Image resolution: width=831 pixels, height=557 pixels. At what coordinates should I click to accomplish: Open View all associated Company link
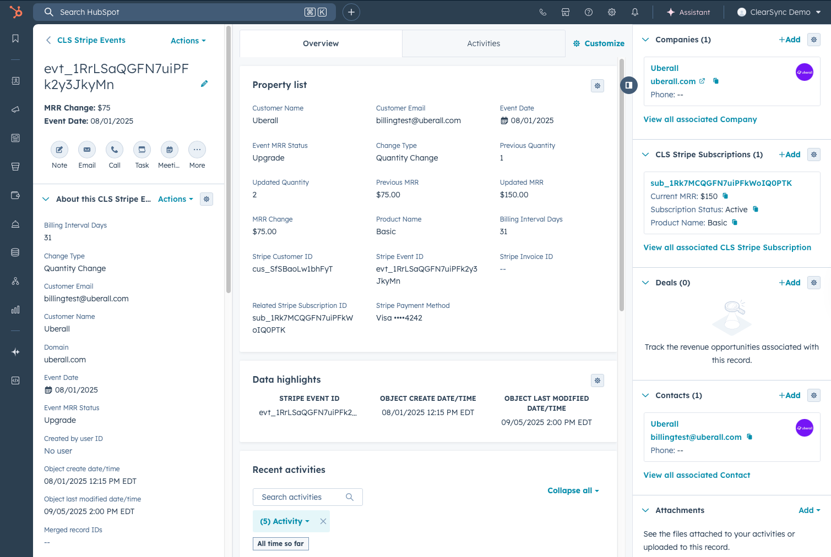click(700, 119)
